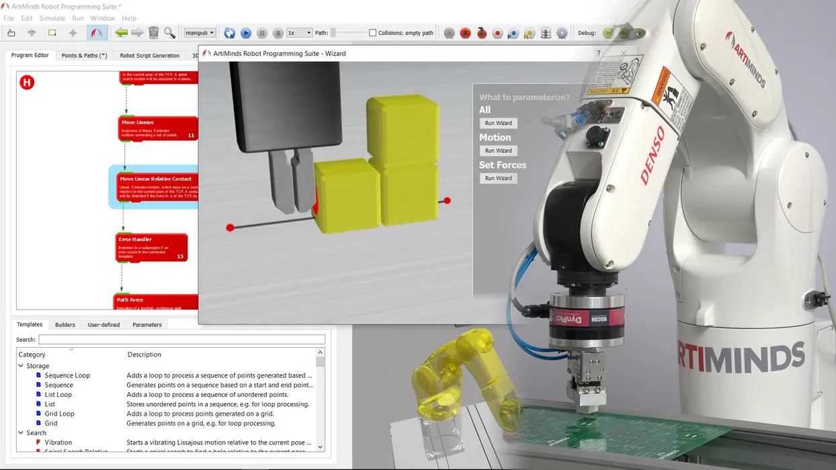Click the database icon in the toolbar

[546, 32]
